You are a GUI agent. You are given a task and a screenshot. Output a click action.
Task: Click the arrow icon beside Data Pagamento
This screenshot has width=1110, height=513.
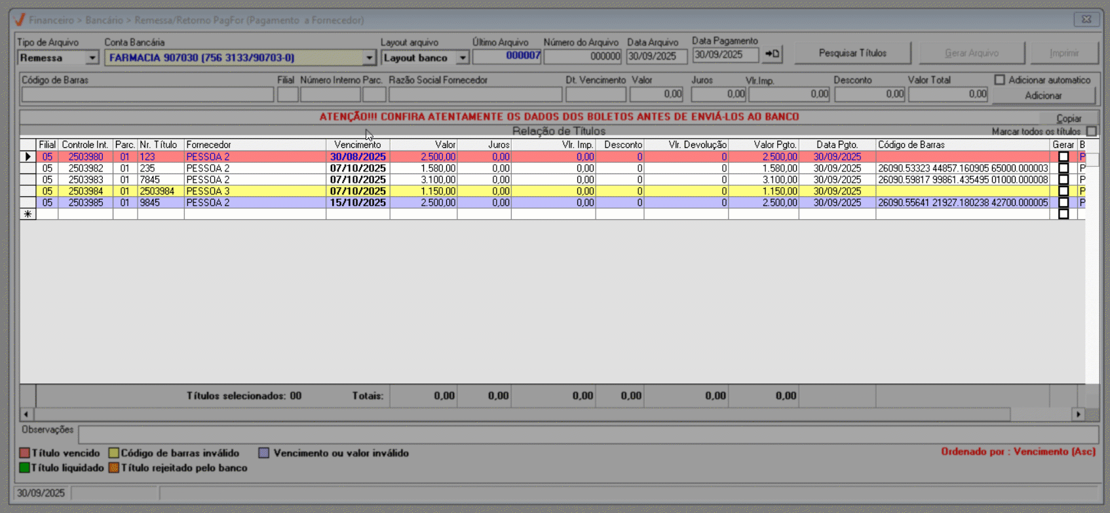773,54
